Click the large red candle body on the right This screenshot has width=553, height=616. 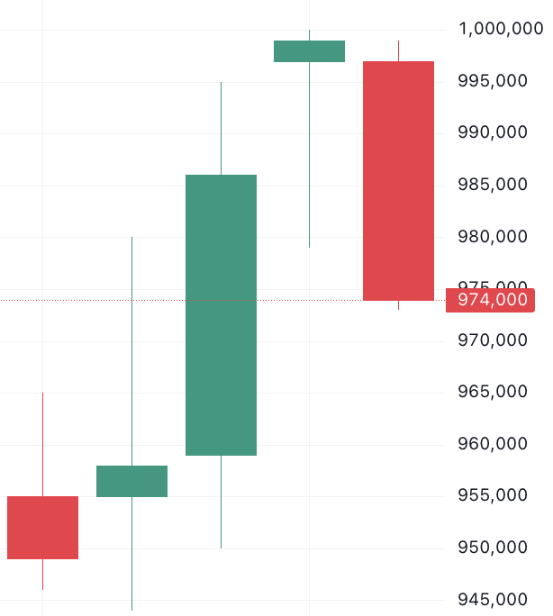click(x=398, y=180)
